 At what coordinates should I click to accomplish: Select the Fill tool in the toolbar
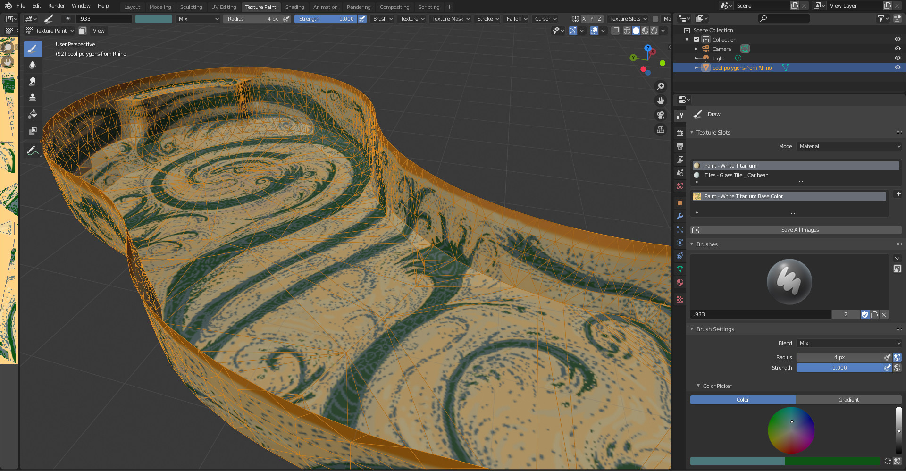pyautogui.click(x=33, y=114)
